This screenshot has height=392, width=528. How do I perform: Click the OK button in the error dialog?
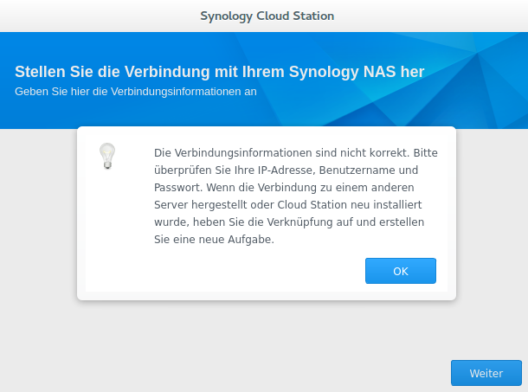click(400, 271)
